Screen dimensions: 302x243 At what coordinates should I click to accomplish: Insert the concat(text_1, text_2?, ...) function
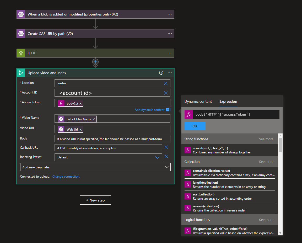tap(230, 150)
